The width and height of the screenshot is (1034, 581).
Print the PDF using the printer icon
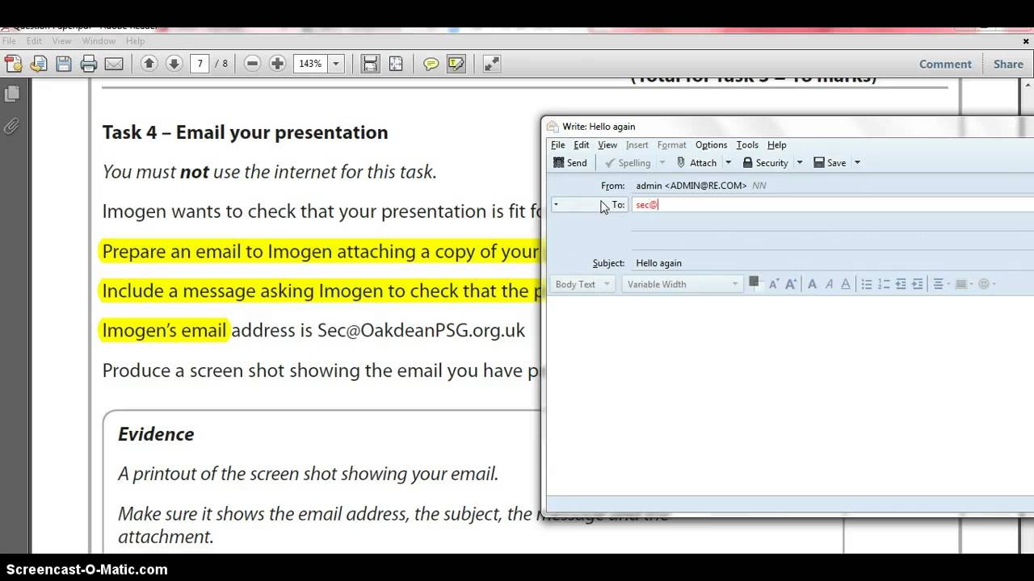[x=89, y=64]
